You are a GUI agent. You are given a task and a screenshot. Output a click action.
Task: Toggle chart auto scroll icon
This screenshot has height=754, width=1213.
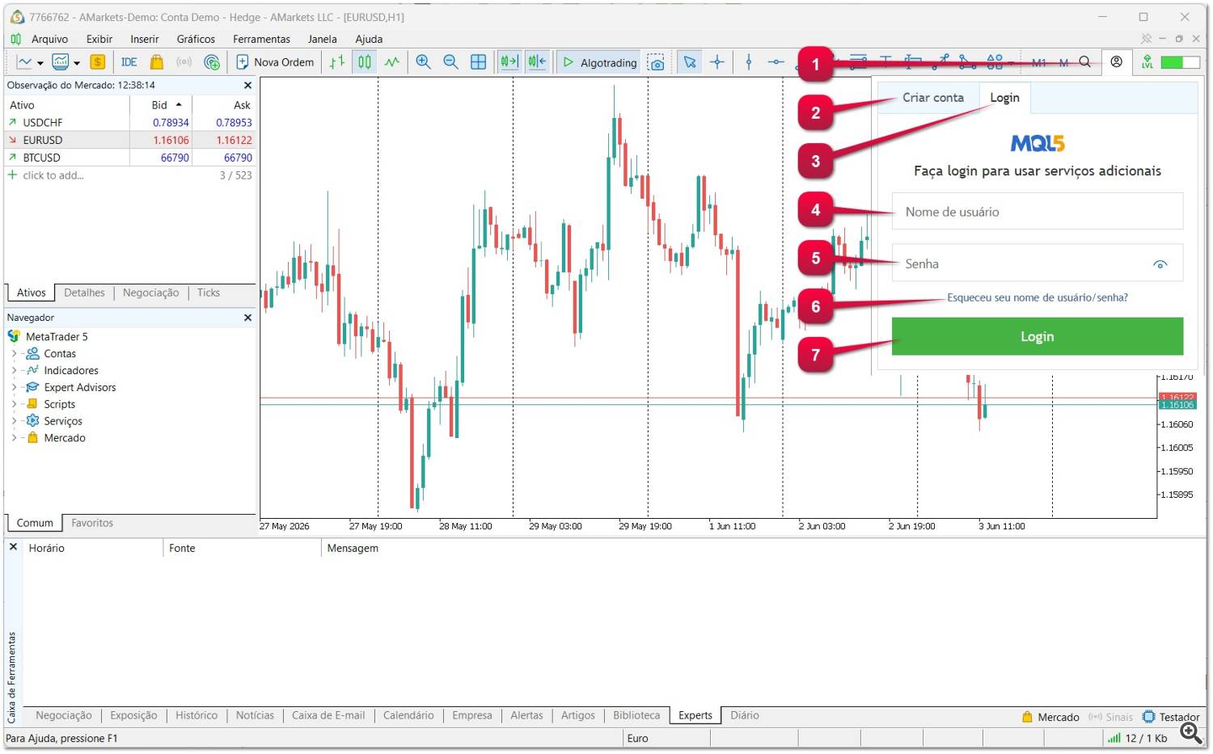tap(509, 62)
